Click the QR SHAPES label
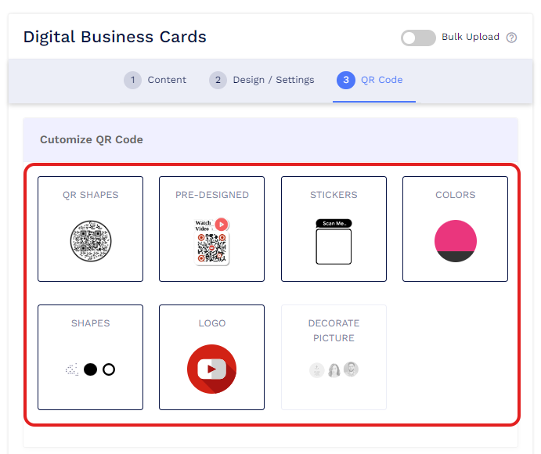541x454 pixels. (90, 195)
